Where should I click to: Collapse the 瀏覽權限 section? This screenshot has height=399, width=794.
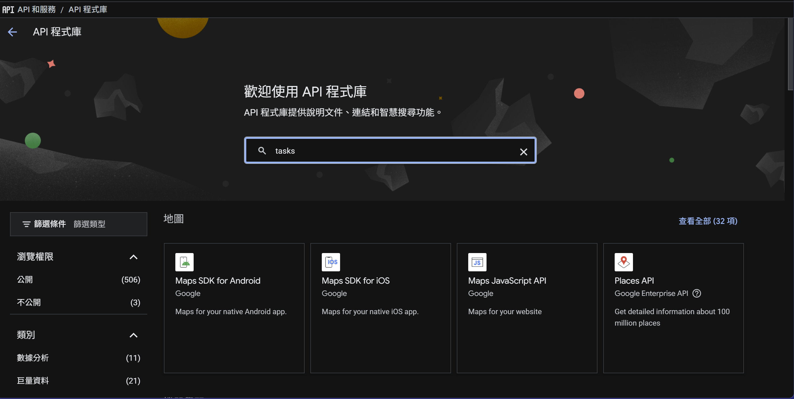coord(133,257)
